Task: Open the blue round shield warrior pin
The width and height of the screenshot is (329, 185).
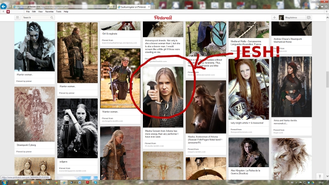Action: (206, 39)
